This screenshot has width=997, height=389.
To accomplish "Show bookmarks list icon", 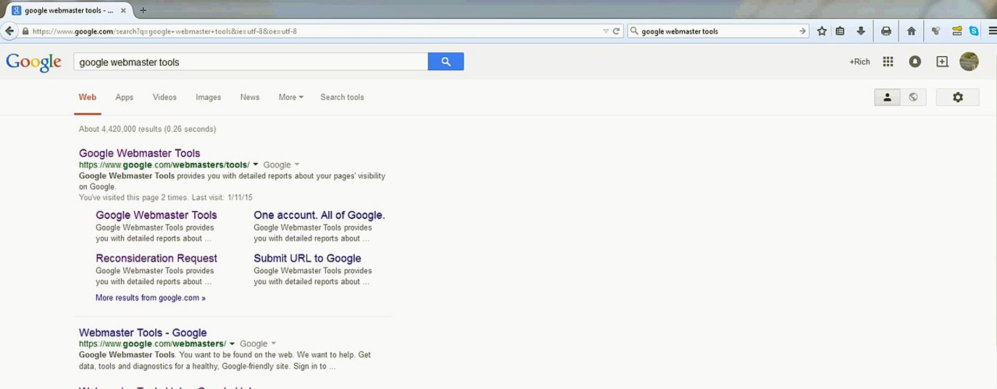I will click(840, 31).
